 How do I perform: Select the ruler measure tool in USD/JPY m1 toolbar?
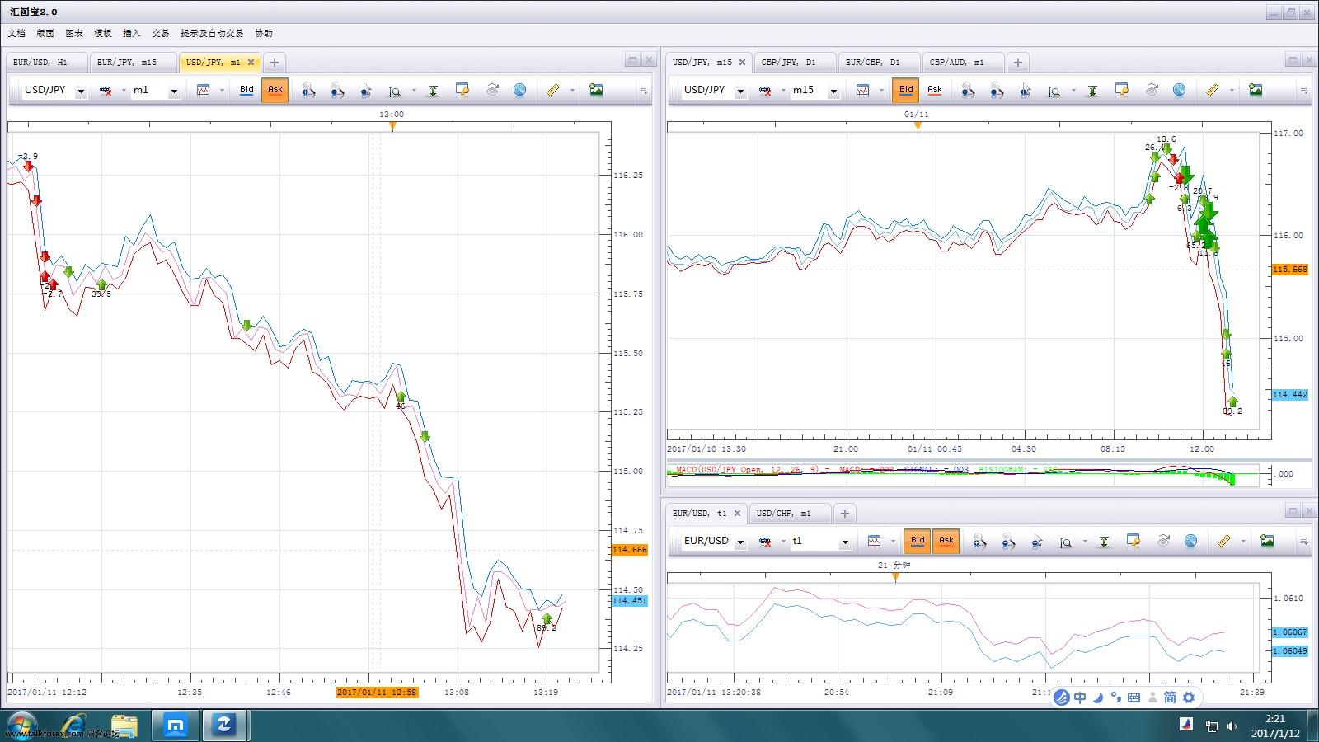[x=553, y=90]
